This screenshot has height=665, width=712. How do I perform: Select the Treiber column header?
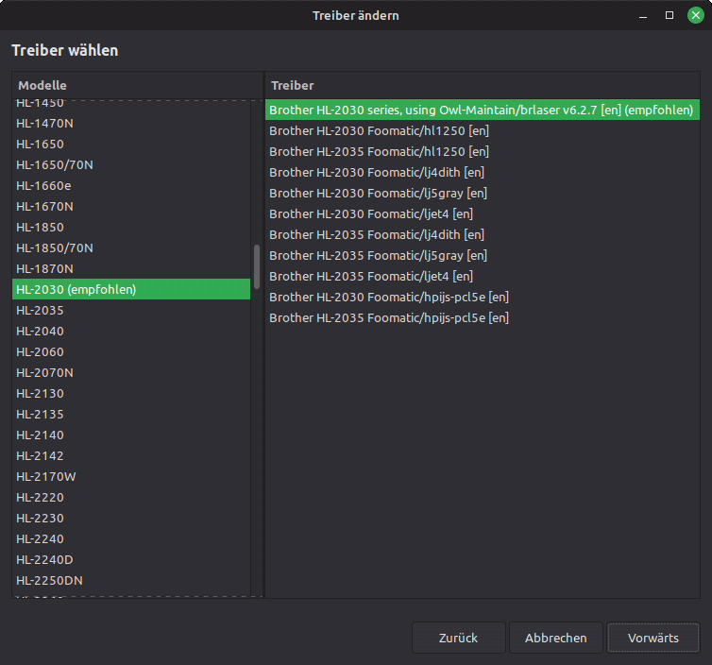point(483,85)
